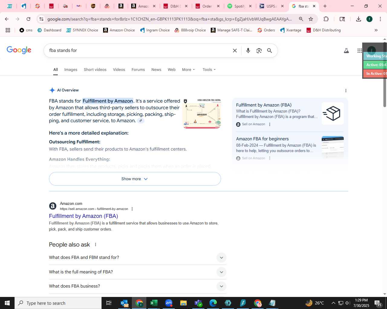387x309 pixels.
Task: Copy the link icon after the AI Overview paragraph
Action: tap(141, 121)
